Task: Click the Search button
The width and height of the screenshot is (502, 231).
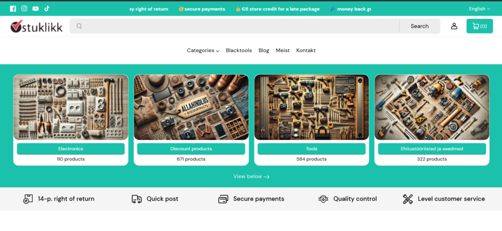Action: point(420,26)
